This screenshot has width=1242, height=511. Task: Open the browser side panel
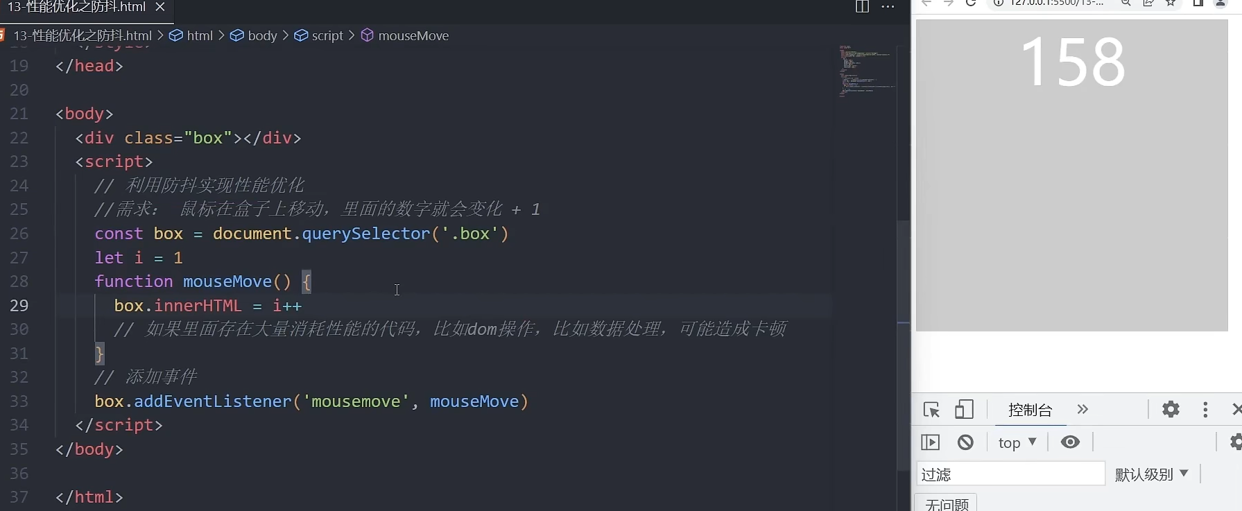(1198, 3)
